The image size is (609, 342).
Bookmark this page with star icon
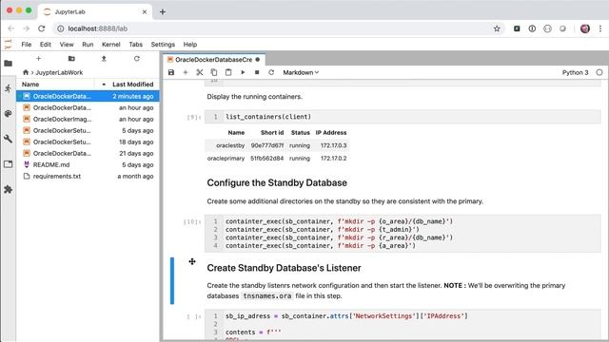tap(497, 28)
